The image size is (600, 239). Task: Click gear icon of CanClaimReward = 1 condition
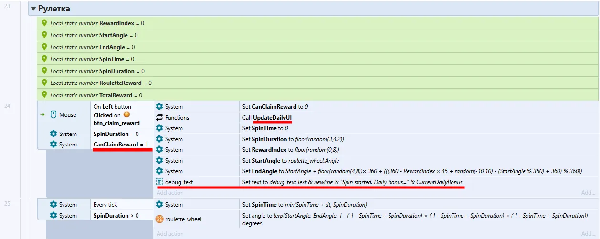(53, 144)
